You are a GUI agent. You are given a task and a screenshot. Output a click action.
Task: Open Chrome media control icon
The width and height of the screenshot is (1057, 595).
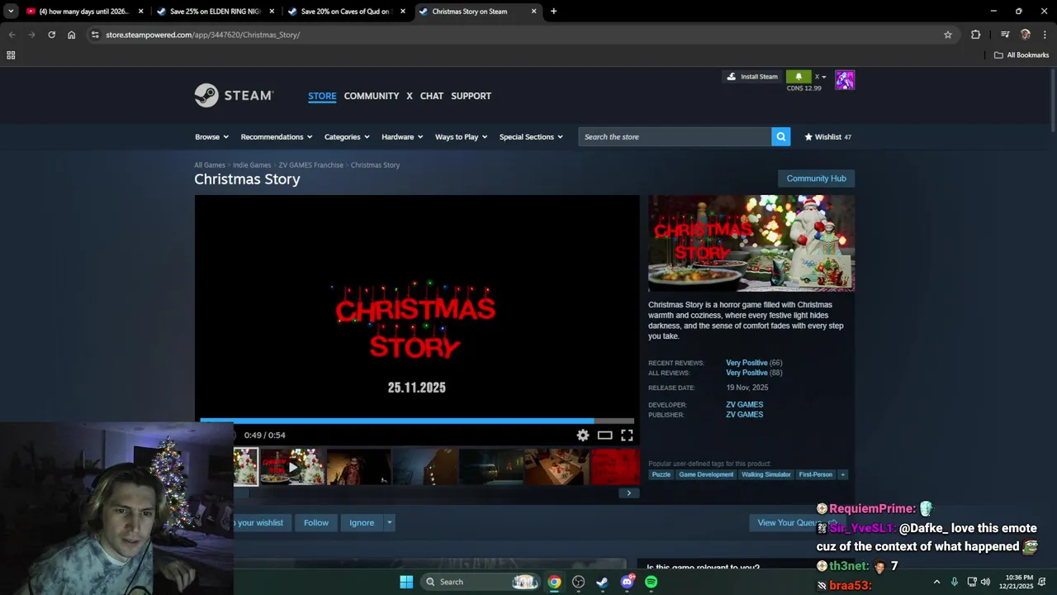[1005, 35]
